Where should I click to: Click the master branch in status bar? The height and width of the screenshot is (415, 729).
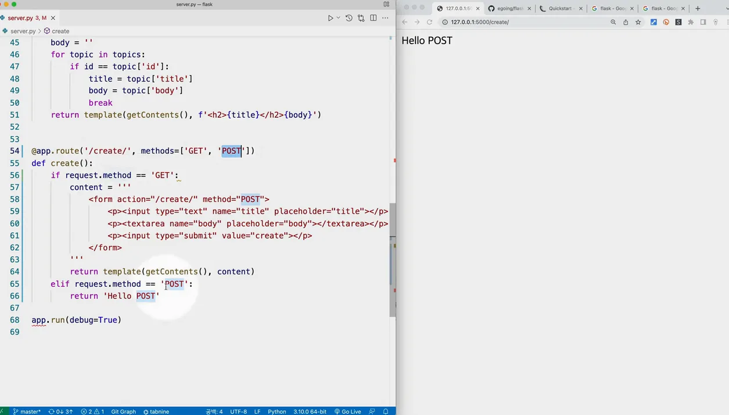27,411
